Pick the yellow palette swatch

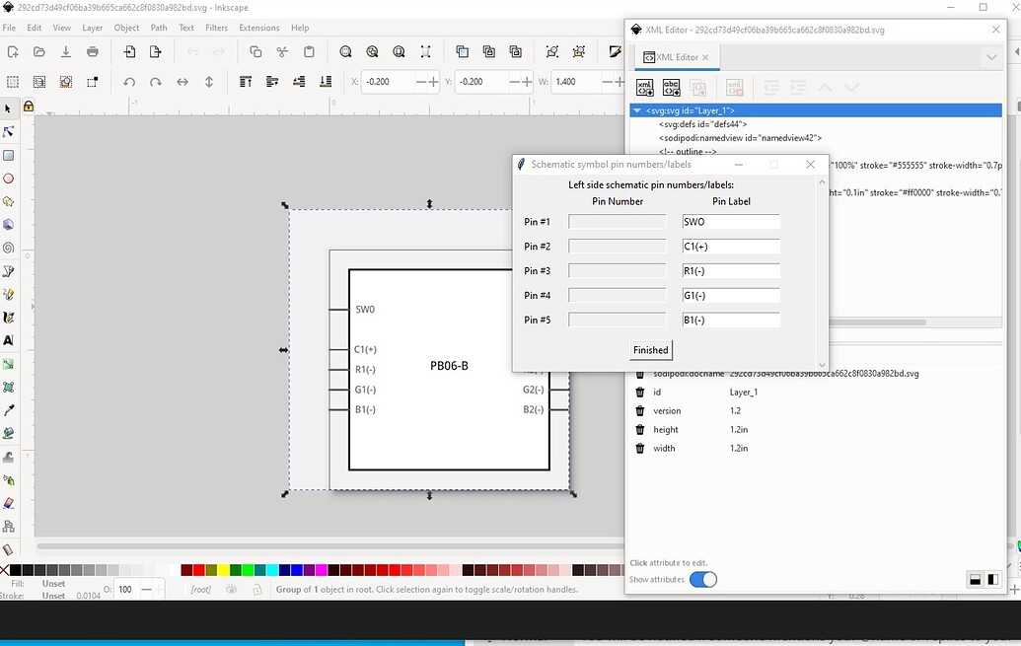pyautogui.click(x=223, y=570)
